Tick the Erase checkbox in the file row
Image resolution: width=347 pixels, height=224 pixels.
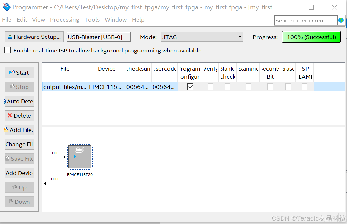pyautogui.click(x=288, y=87)
